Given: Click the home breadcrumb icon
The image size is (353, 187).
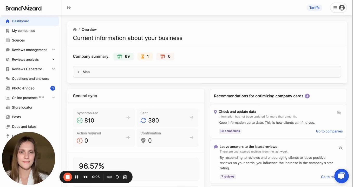Looking at the screenshot, I should coord(75,30).
